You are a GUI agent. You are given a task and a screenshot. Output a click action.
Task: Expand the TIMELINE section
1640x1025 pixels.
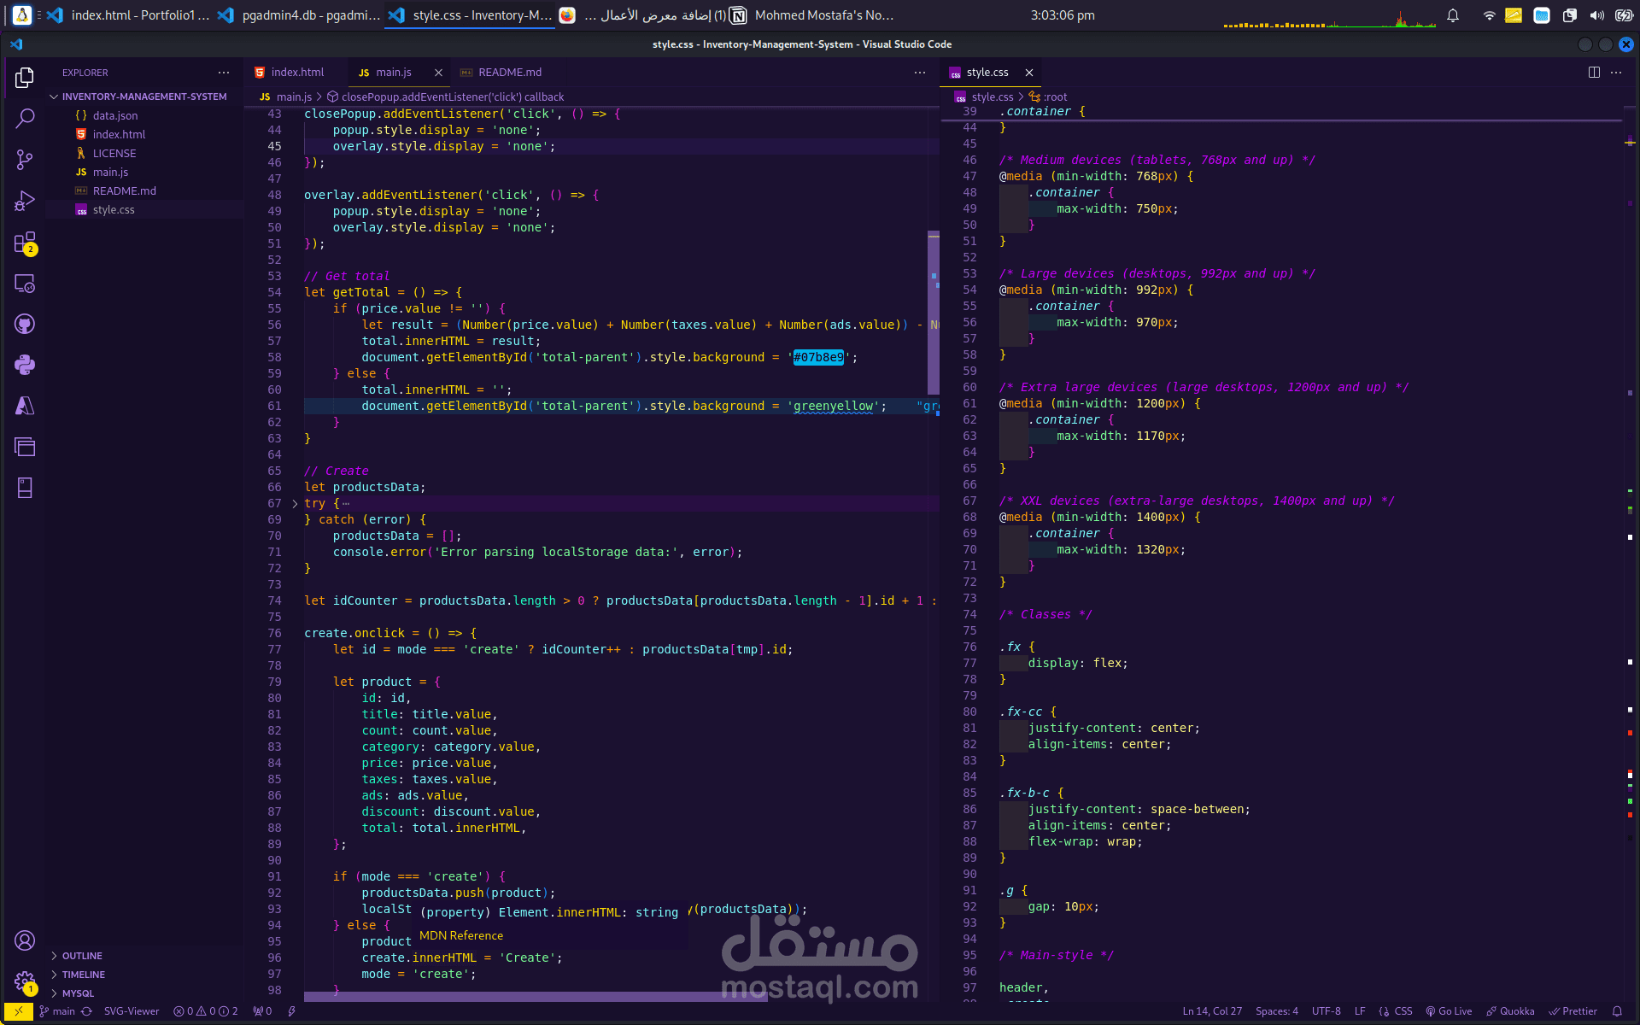[x=83, y=975]
